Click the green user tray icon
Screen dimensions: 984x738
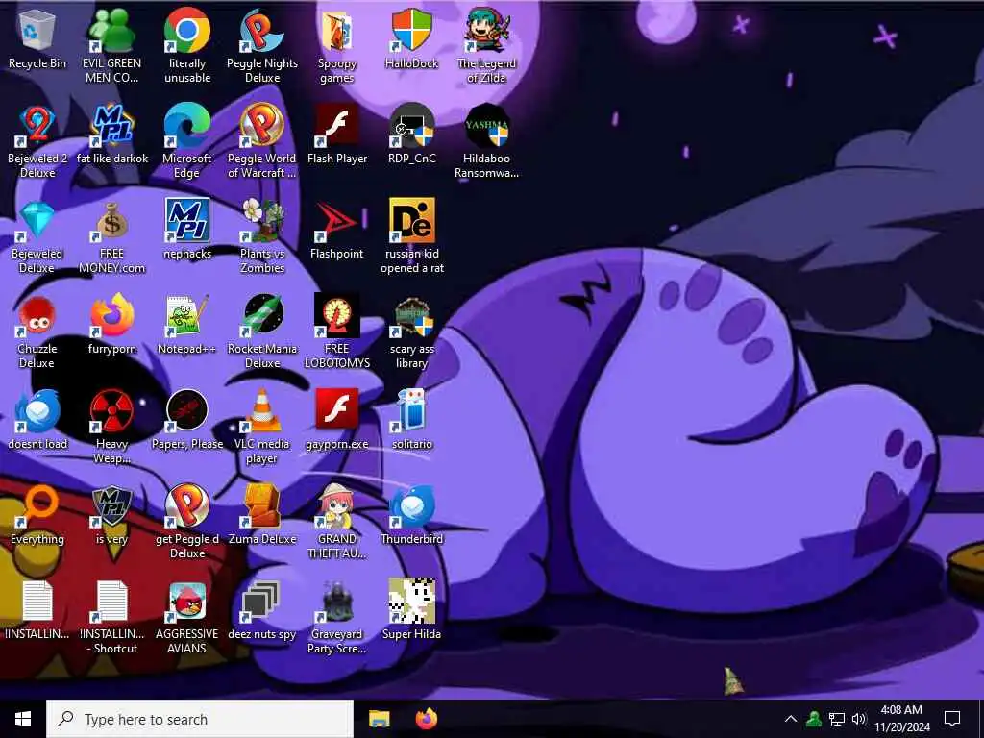tap(813, 719)
